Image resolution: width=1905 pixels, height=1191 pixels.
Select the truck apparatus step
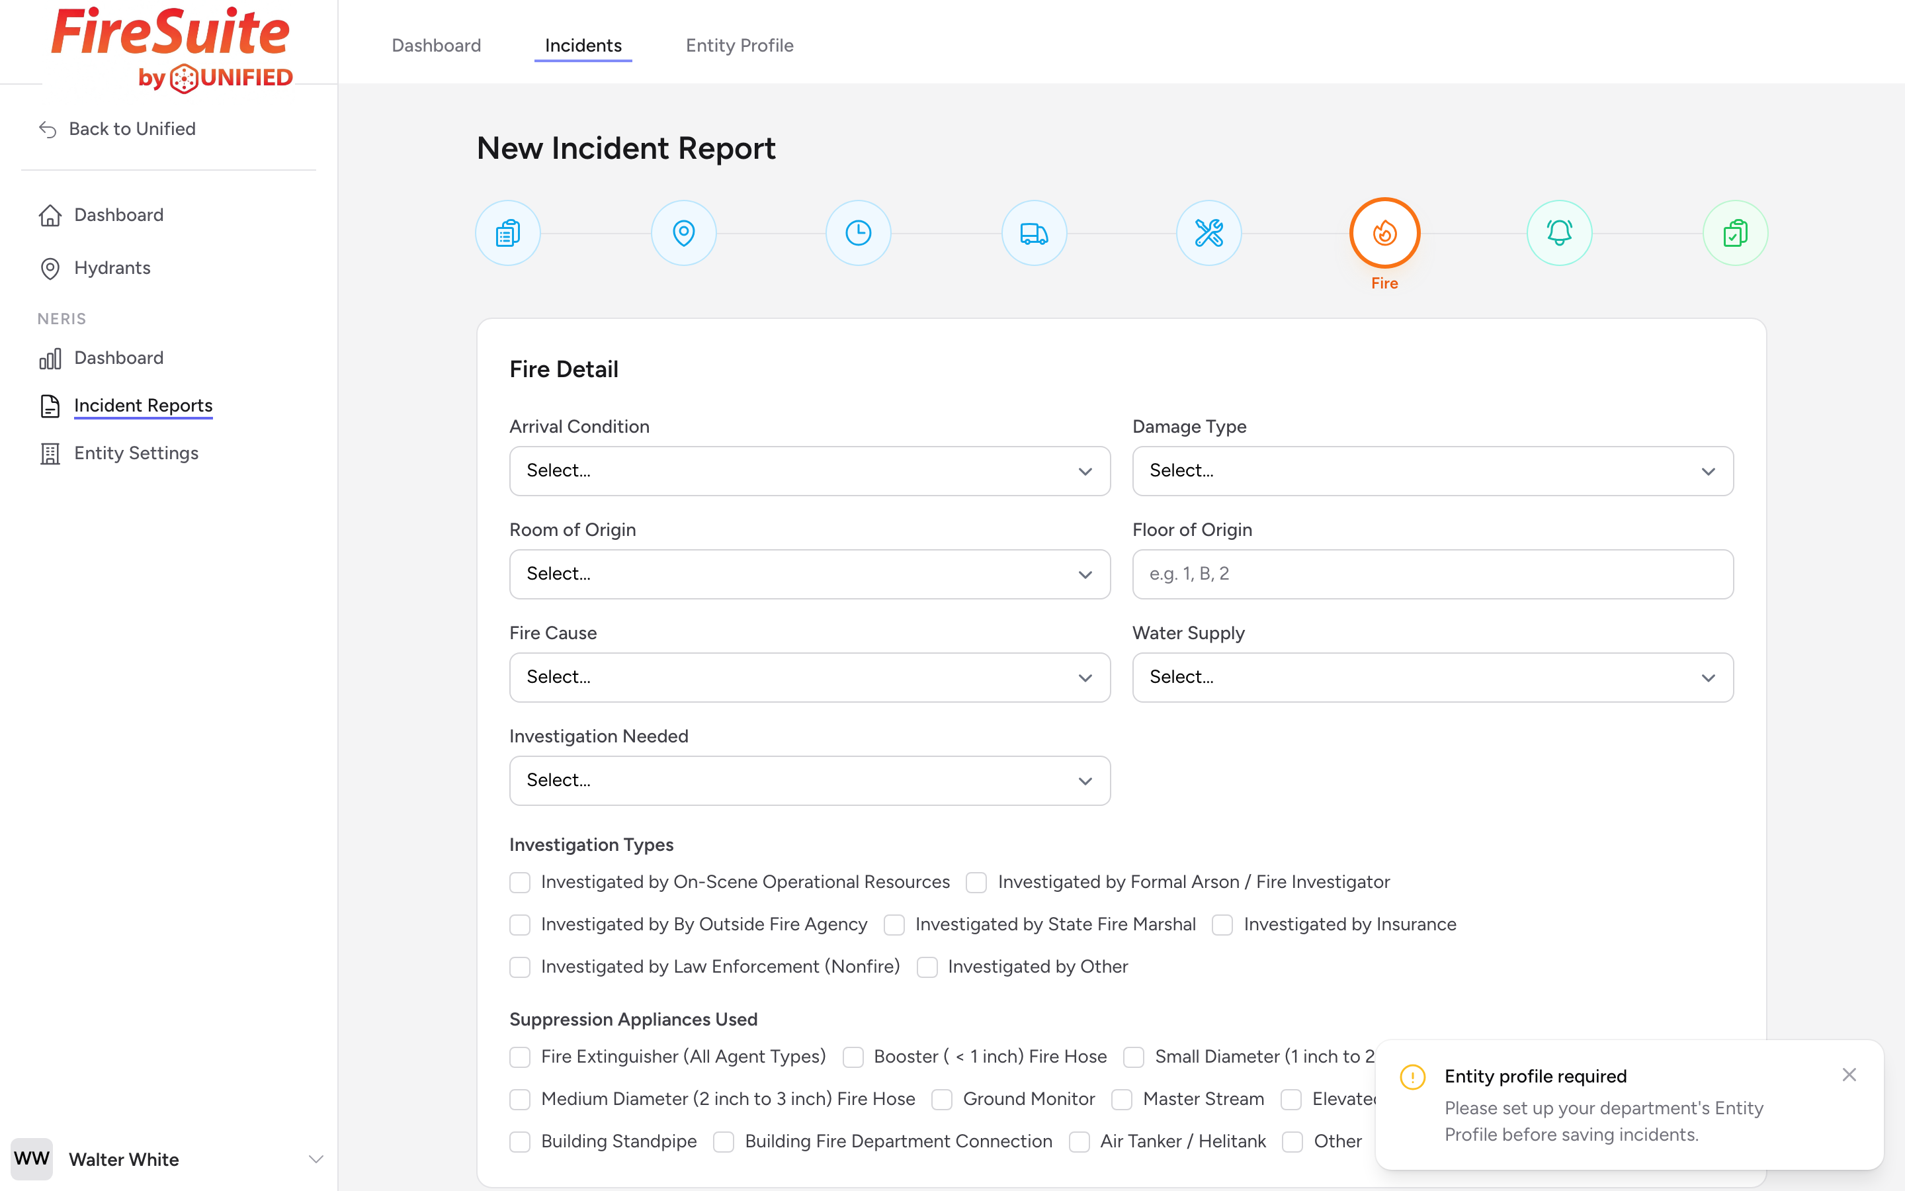pyautogui.click(x=1034, y=233)
